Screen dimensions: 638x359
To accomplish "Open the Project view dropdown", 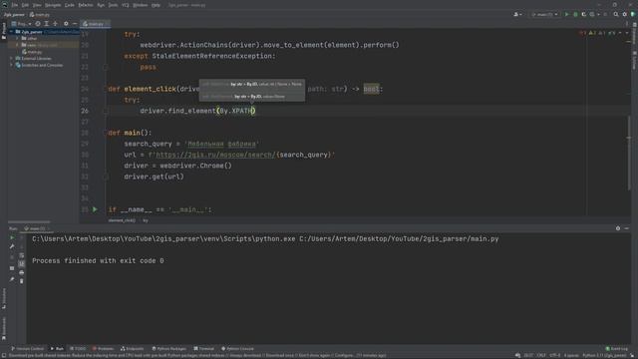I will point(21,24).
